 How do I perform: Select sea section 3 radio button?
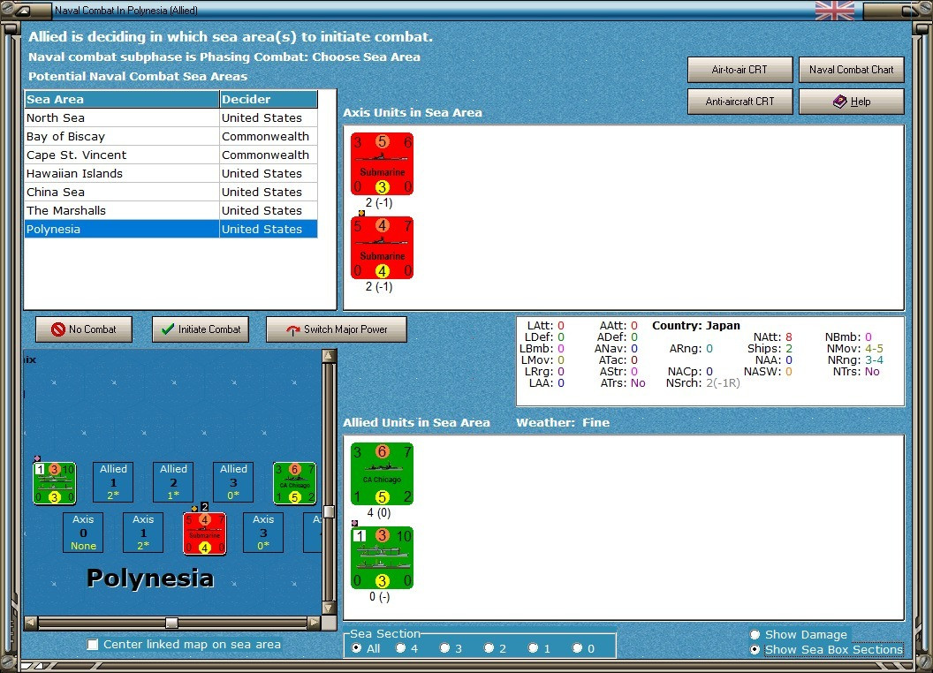[444, 648]
